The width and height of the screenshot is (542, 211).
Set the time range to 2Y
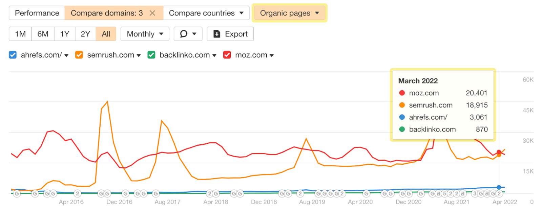[x=85, y=34]
